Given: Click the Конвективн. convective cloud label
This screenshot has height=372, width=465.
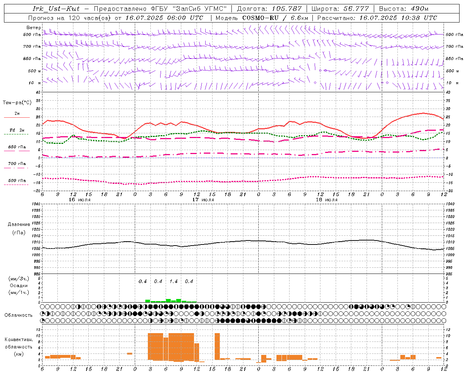Looking at the screenshot, I should (19, 340).
